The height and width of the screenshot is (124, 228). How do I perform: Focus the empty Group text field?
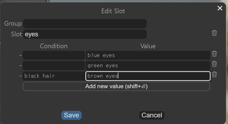85,24
